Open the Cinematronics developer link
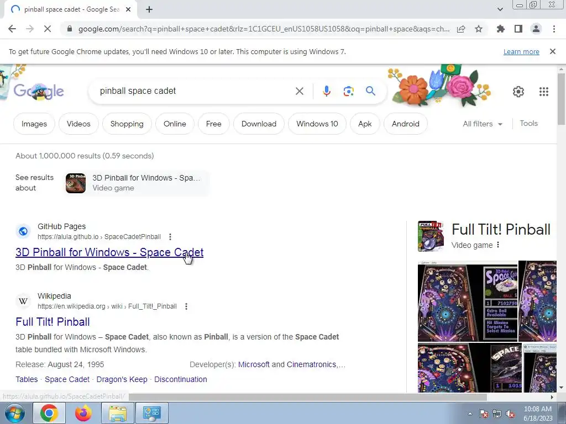Screen dimensions: 566x424 pyautogui.click(x=312, y=364)
